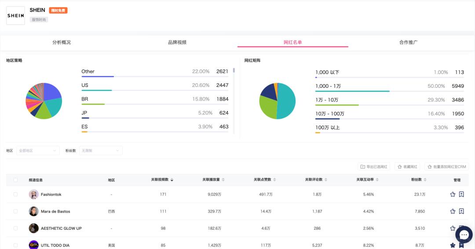This screenshot has height=249, width=475.
Task: Click the Other region progress bar
Action: click(155, 76)
